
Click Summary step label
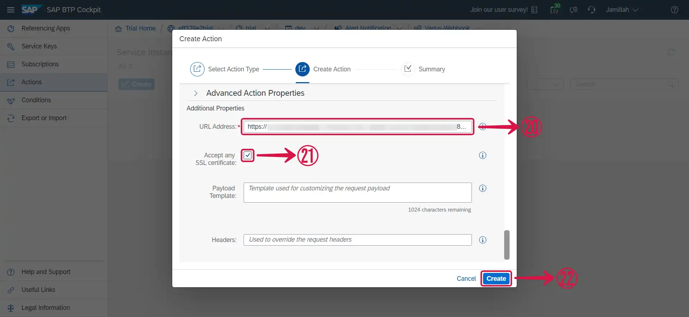click(432, 69)
